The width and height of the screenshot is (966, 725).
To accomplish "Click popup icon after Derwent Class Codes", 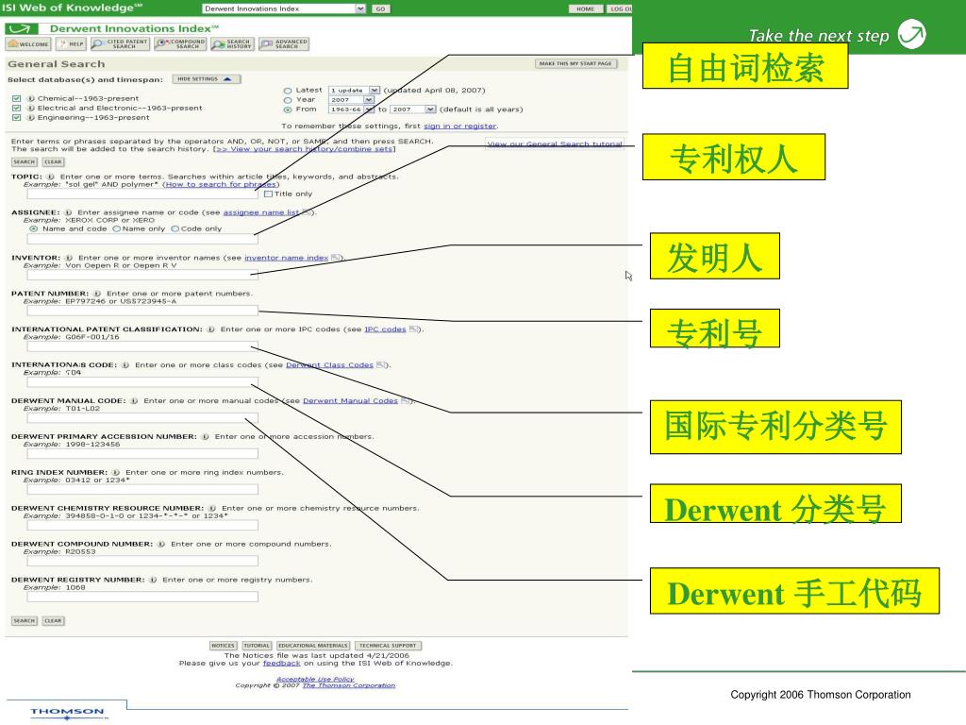I will pos(381,365).
